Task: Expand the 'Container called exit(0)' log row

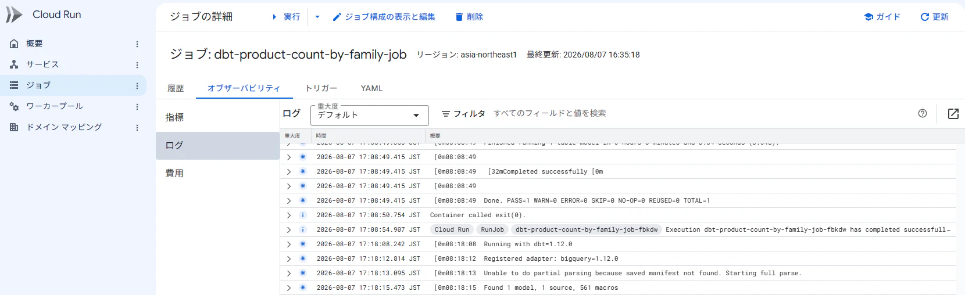Action: point(289,215)
